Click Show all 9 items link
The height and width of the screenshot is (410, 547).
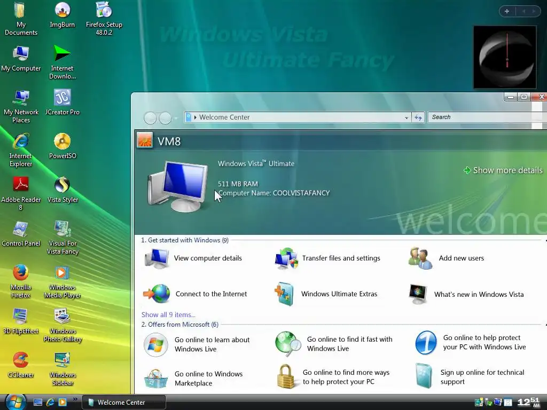coord(168,314)
